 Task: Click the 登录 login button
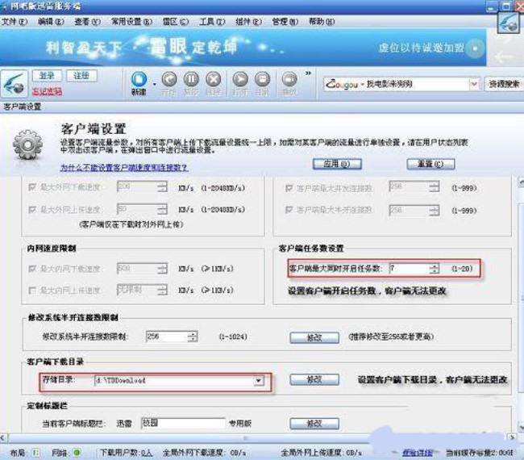tap(47, 76)
